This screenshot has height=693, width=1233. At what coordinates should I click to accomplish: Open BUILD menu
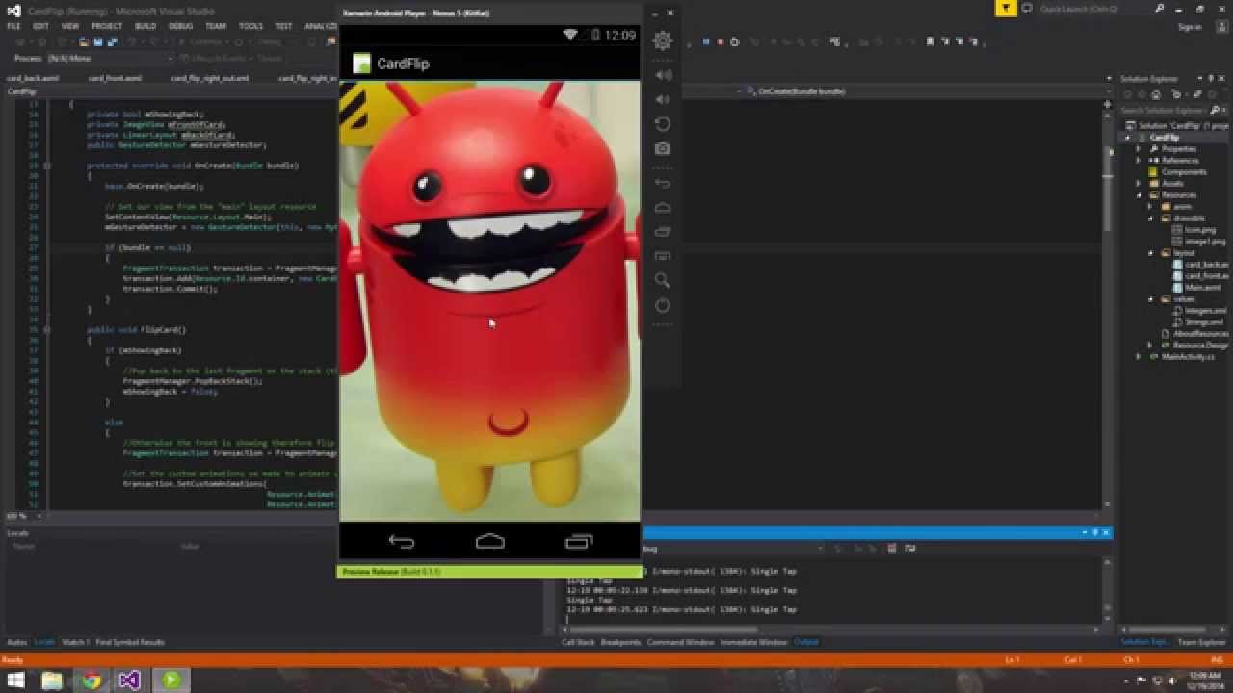pyautogui.click(x=145, y=26)
